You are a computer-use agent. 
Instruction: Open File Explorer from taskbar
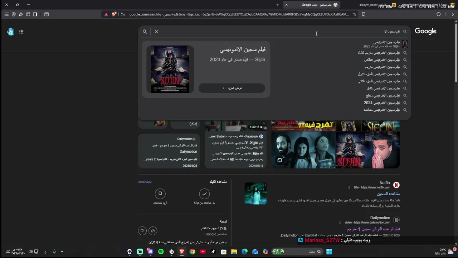coord(234,252)
